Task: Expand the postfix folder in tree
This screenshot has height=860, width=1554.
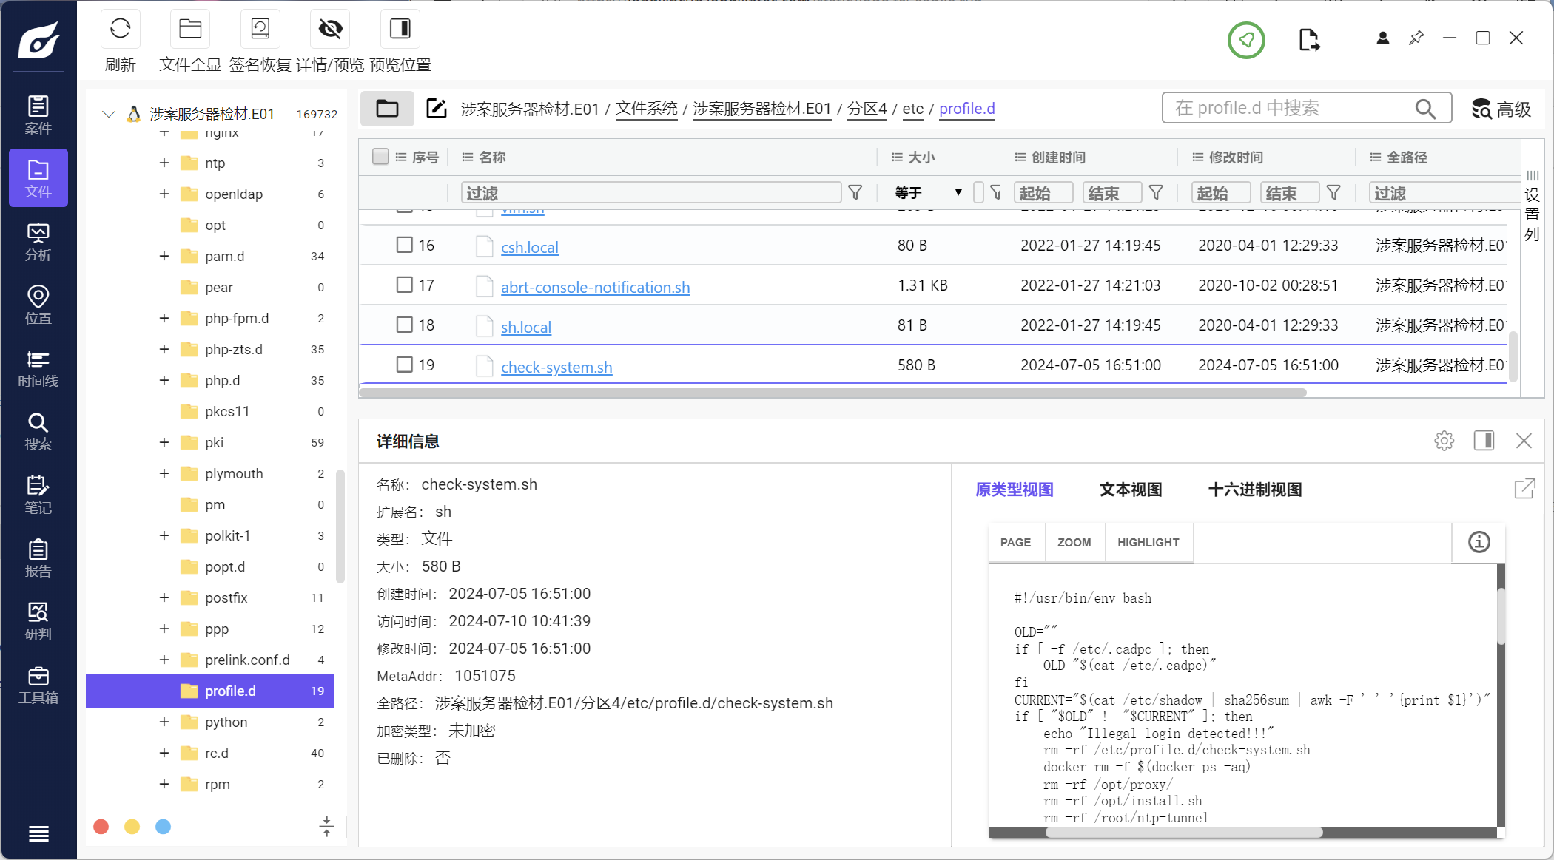Action: [x=164, y=597]
